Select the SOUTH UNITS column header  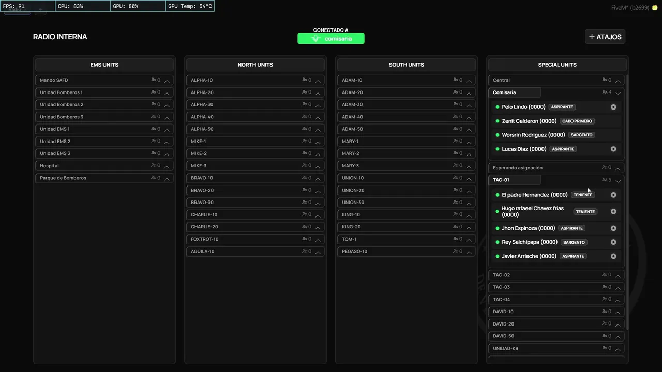[x=407, y=65]
